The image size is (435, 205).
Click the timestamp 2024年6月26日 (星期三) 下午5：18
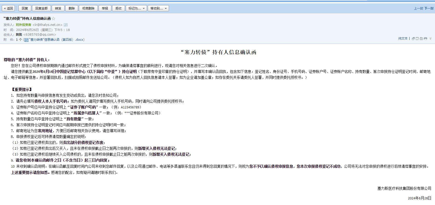click(x=43, y=30)
